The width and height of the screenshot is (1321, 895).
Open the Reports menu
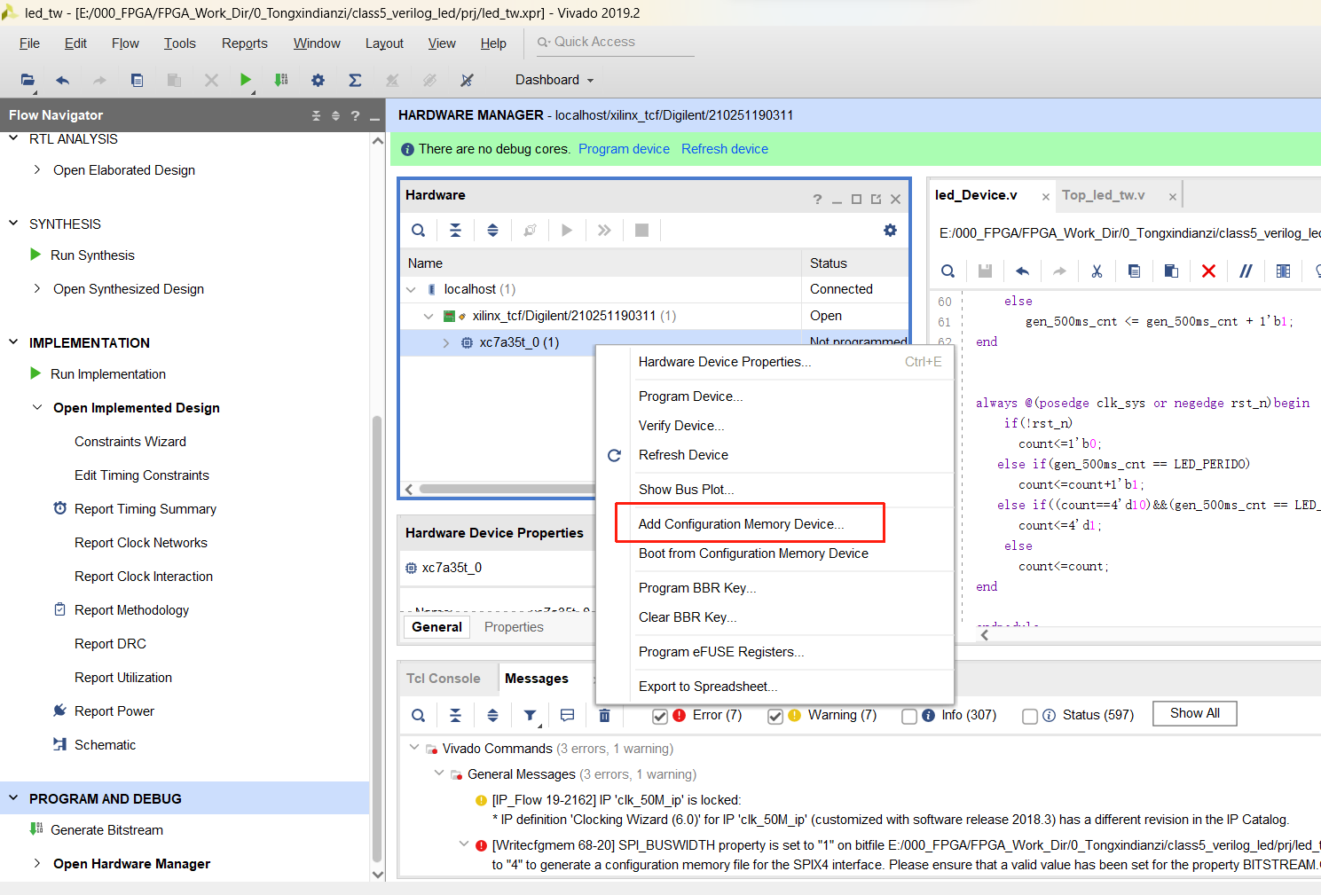pos(244,43)
